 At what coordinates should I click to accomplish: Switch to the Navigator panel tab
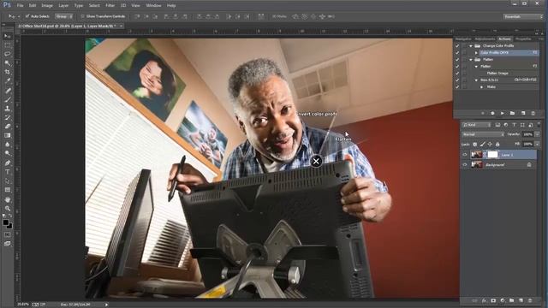point(463,38)
